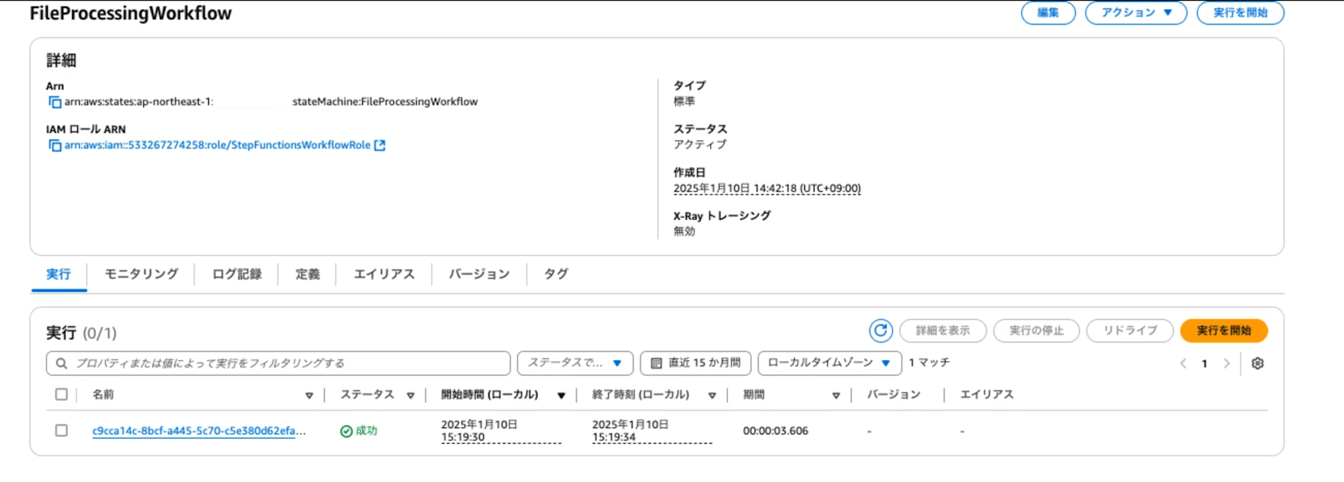Copy the IAM role ARN icon
1344x482 pixels.
[54, 145]
